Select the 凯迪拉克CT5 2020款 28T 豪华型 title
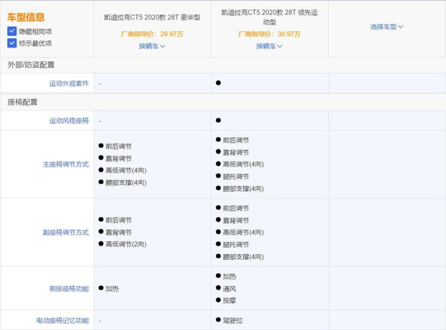This screenshot has height=330, width=446. [x=152, y=17]
